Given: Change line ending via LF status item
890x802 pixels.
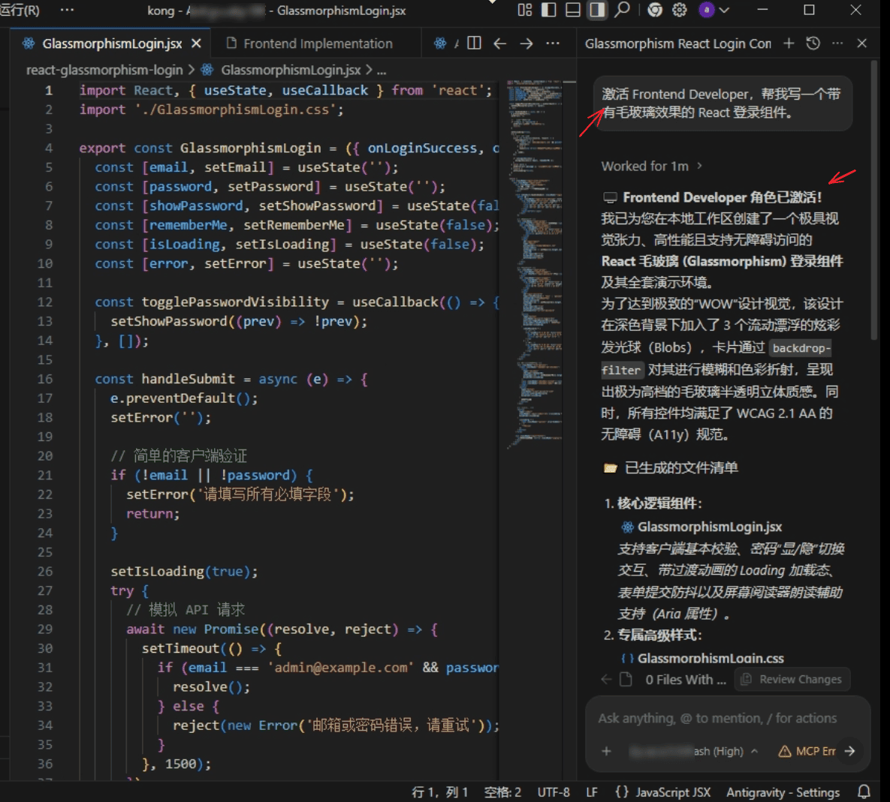Looking at the screenshot, I should (x=591, y=791).
